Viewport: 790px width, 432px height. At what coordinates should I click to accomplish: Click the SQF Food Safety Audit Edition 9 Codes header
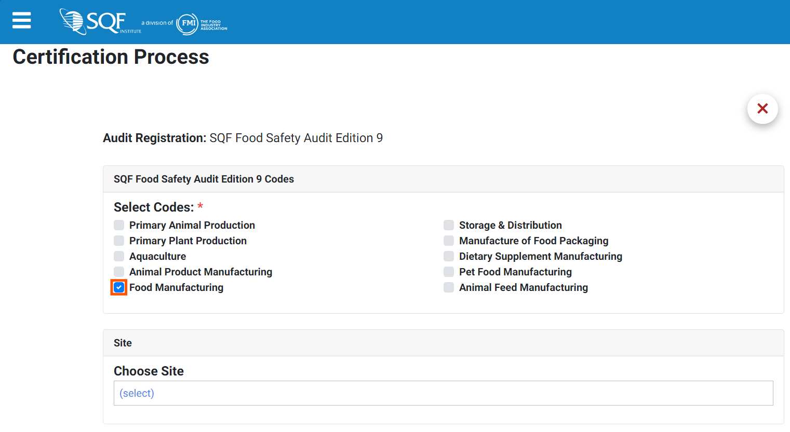204,179
